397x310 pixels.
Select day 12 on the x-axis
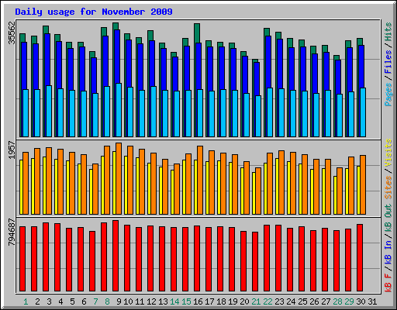[151, 301]
